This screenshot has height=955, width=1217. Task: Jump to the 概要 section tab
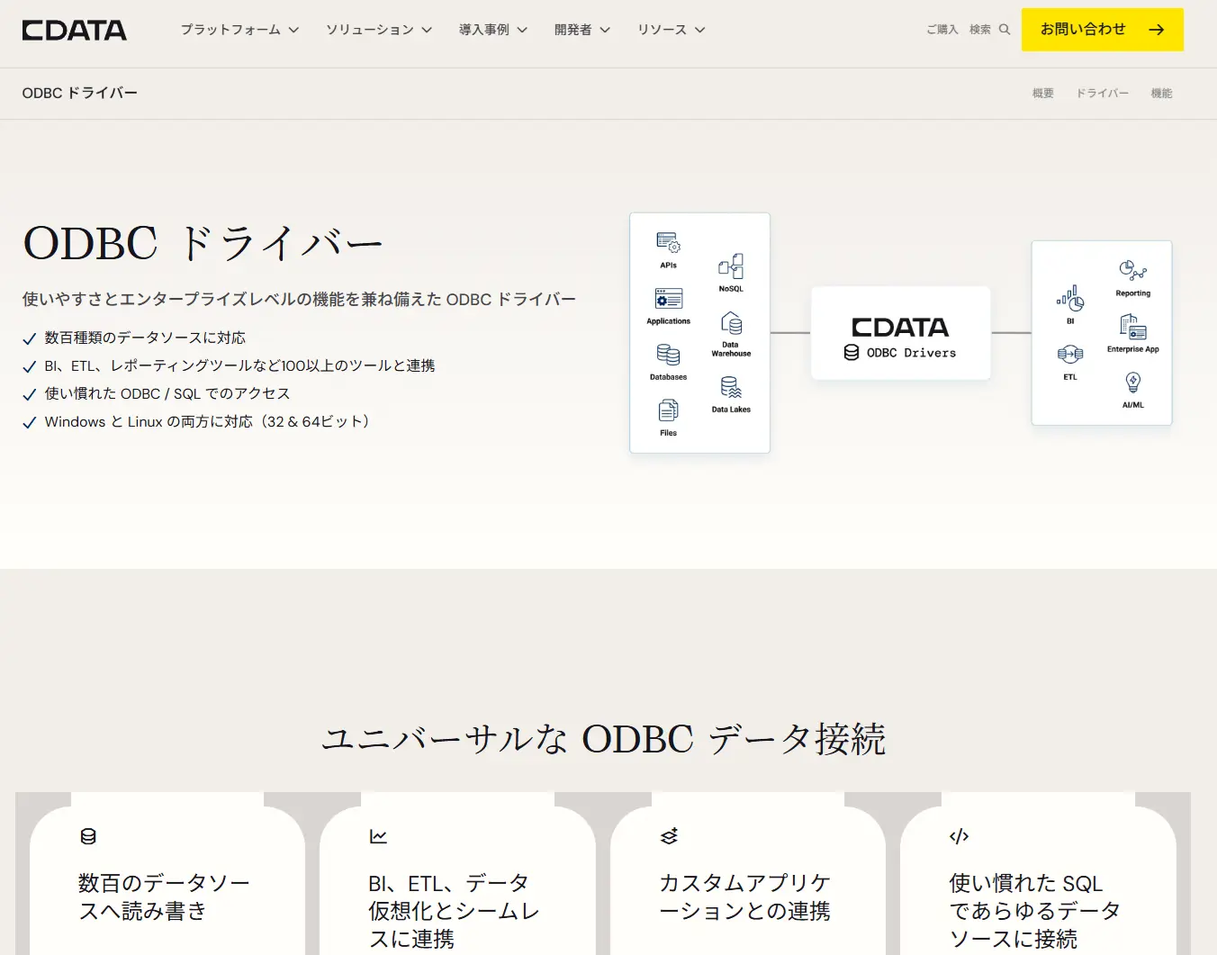point(1042,94)
